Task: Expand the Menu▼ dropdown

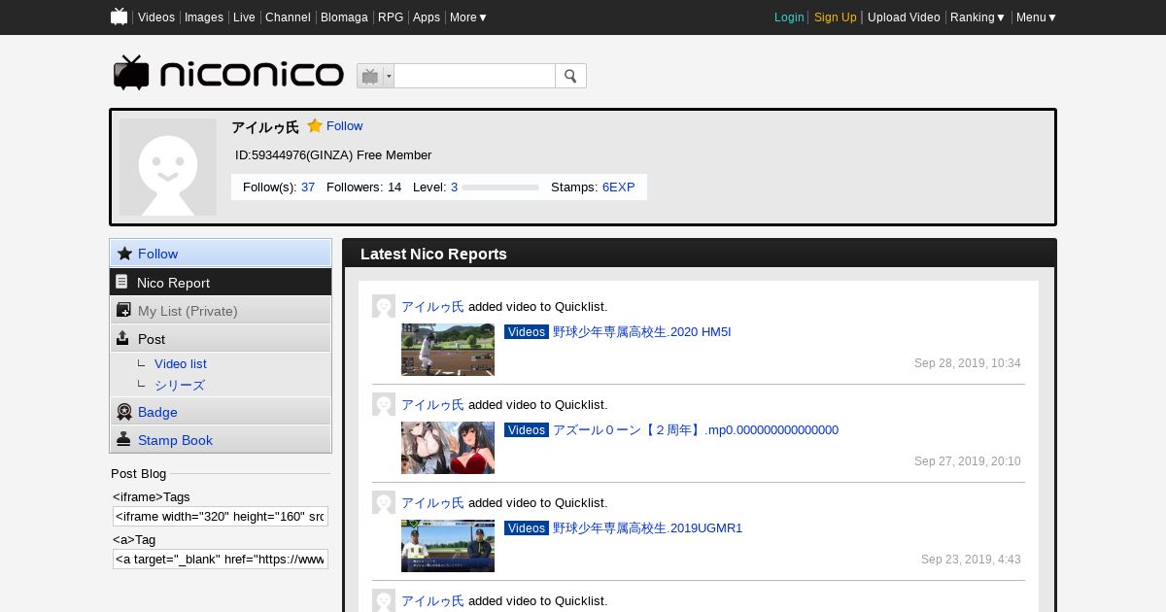Action: click(x=1037, y=17)
